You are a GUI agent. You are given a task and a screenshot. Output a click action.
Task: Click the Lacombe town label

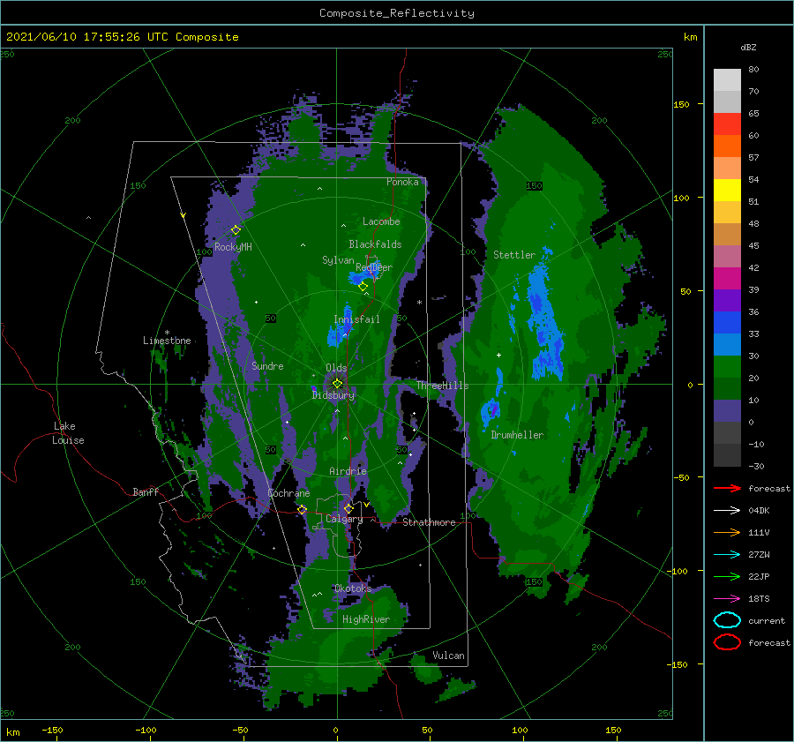(381, 221)
